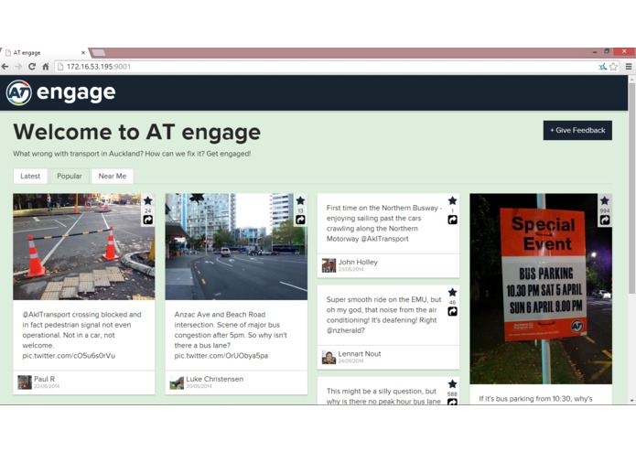The width and height of the screenshot is (636, 452).
Task: Share the Special Event bus parking post
Action: click(605, 221)
